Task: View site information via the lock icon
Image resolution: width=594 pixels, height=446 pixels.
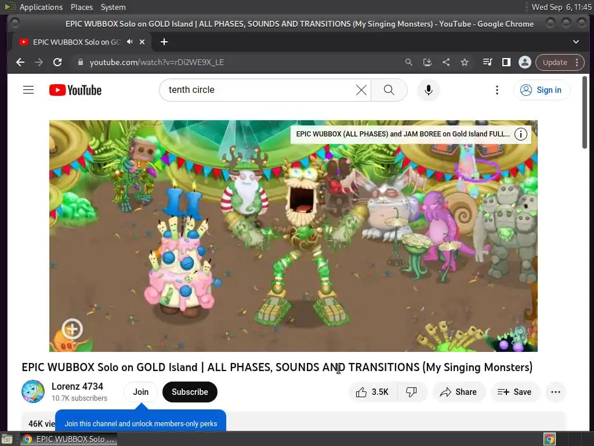Action: pyautogui.click(x=80, y=62)
